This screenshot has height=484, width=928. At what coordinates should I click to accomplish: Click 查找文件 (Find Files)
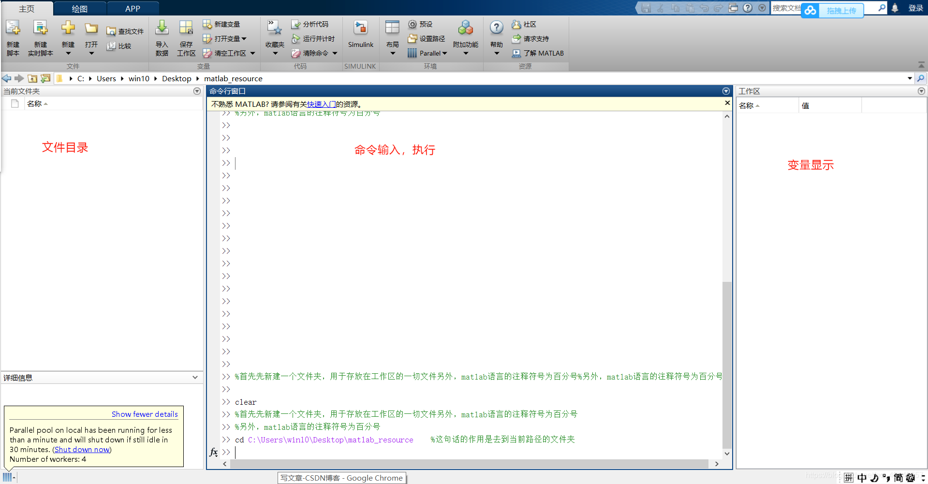(x=125, y=31)
